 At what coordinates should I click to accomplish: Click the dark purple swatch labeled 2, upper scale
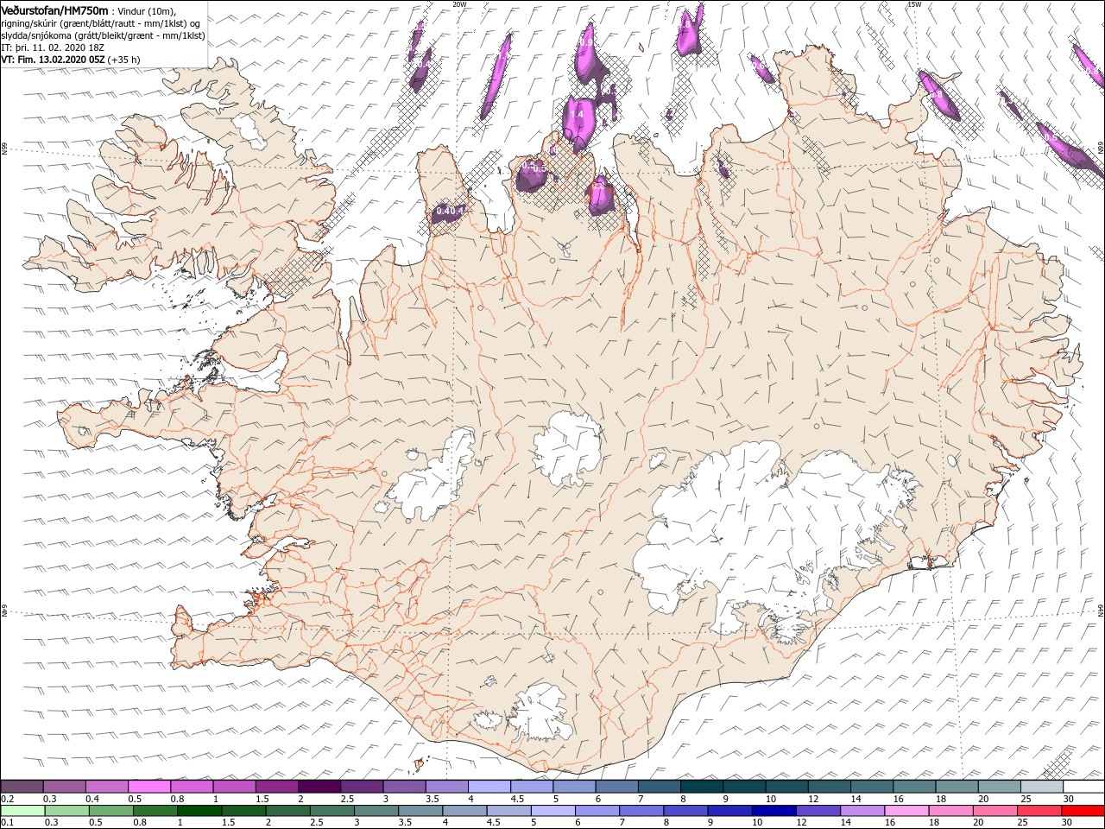(x=319, y=787)
